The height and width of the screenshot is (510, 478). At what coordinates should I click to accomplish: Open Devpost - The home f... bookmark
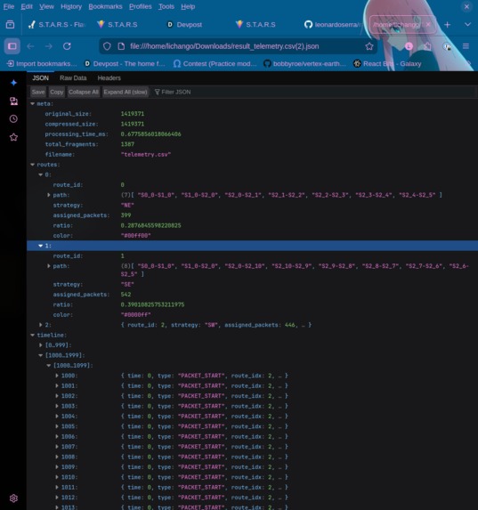(x=125, y=64)
